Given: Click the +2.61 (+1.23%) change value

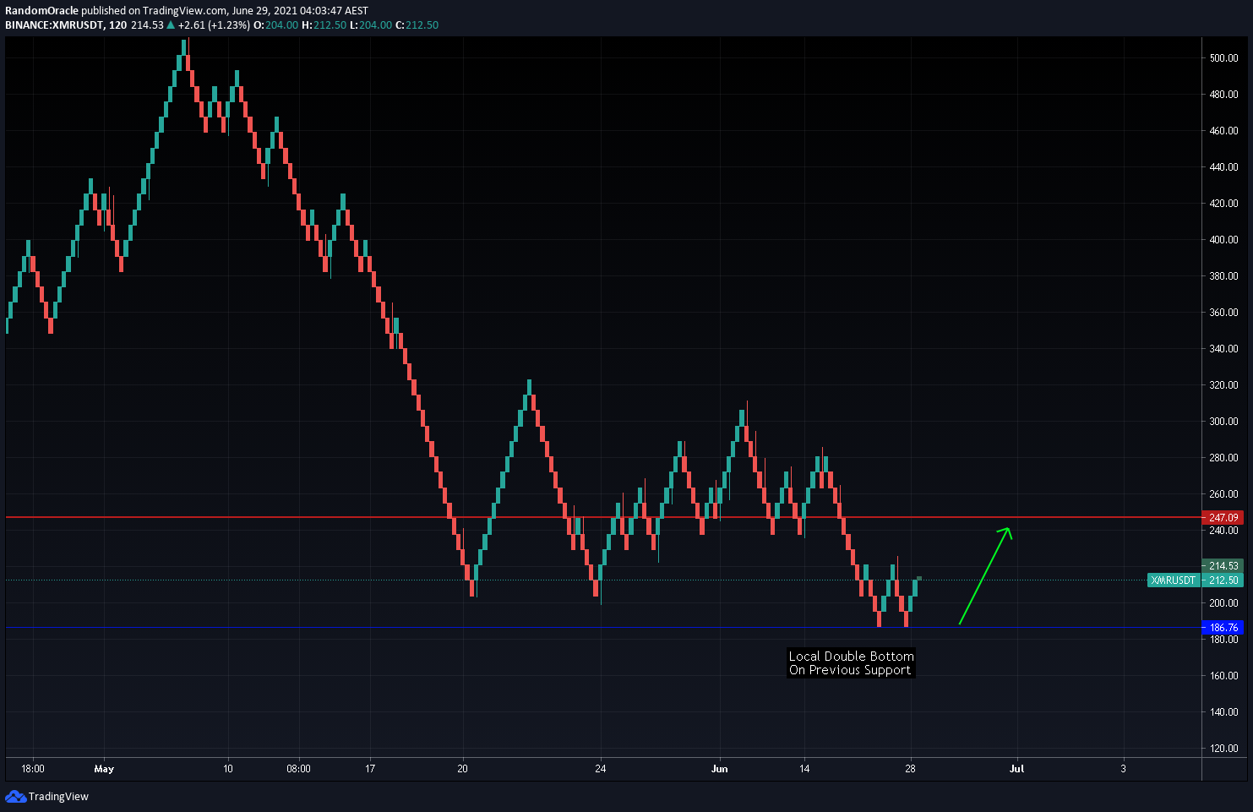Looking at the screenshot, I should coord(214,25).
